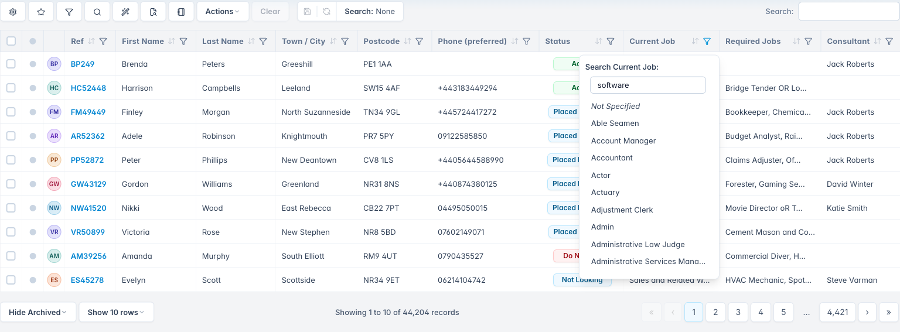Select Account Manager from job list
Viewport: 900px width, 332px height.
[623, 141]
